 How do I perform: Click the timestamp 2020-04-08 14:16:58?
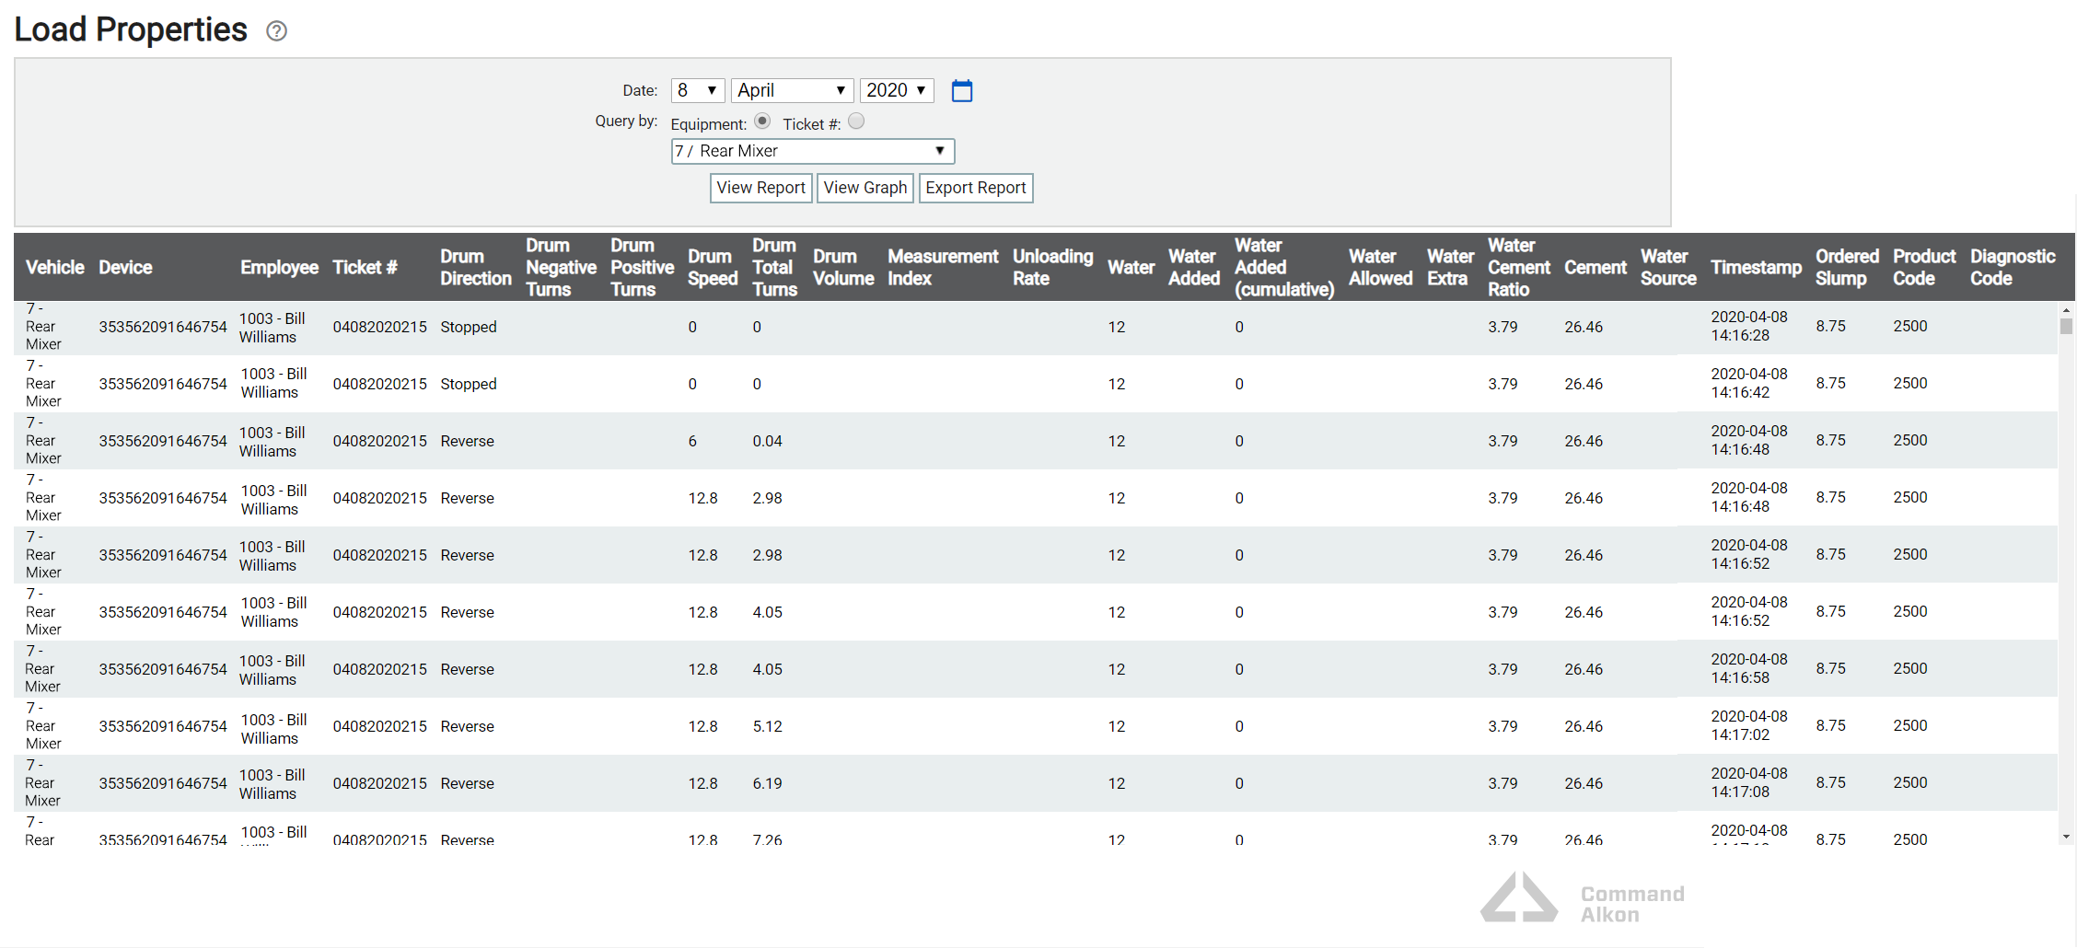click(x=1749, y=668)
